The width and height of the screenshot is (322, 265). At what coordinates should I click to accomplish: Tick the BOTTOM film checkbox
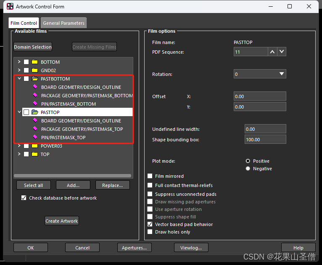(26, 62)
